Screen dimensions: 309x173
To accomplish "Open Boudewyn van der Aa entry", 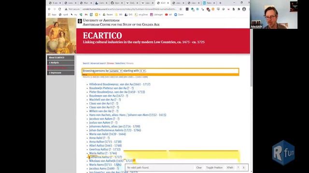I will point(108,96).
